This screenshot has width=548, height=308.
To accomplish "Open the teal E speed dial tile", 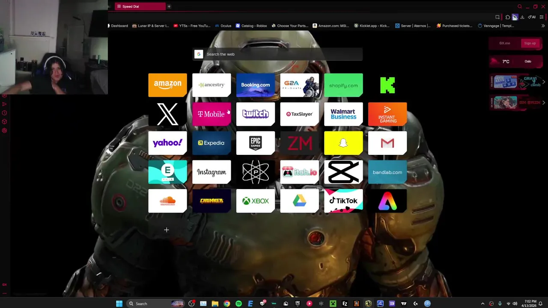I will click(x=167, y=172).
